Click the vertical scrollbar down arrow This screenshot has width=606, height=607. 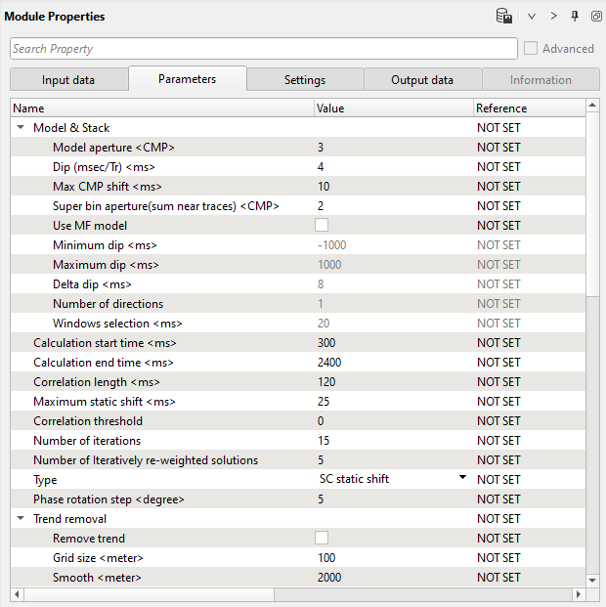tap(592, 580)
